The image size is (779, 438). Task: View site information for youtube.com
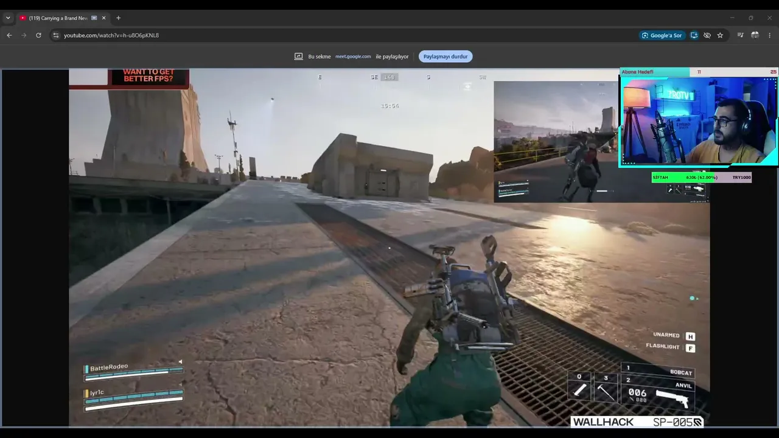pos(55,35)
